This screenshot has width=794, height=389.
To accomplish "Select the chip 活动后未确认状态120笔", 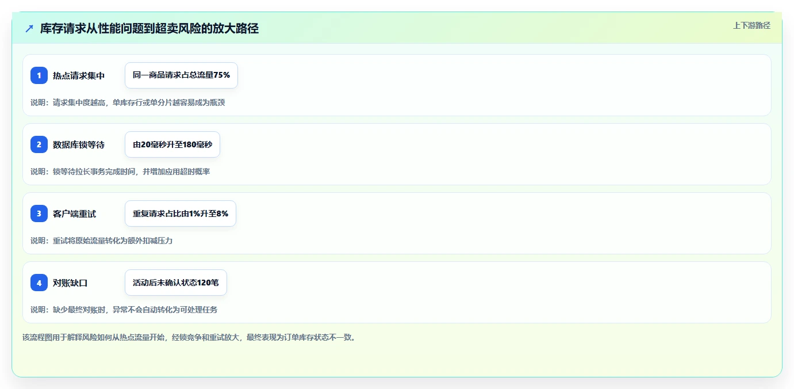I will tap(176, 283).
